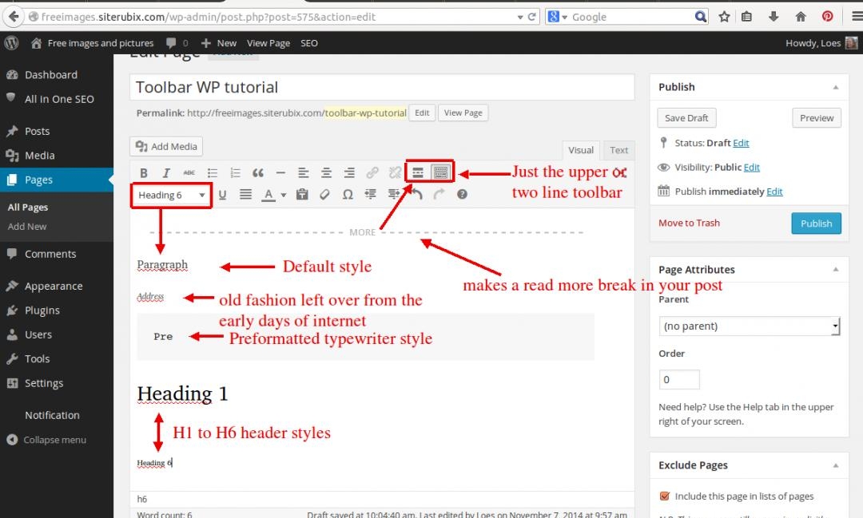Switch to the Text editing tab
This screenshot has height=518, width=863.
[x=618, y=150]
